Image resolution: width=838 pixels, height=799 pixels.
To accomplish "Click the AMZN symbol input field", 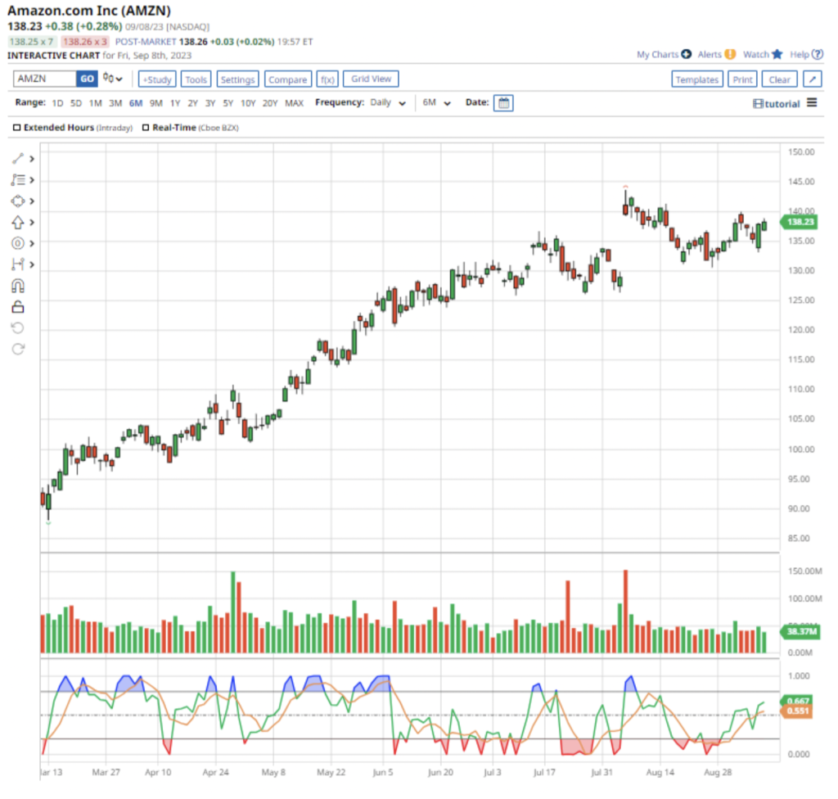I will (x=45, y=79).
